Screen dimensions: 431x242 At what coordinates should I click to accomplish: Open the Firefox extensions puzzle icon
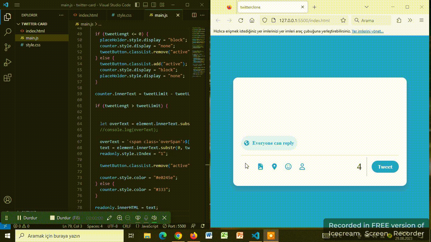(399, 20)
